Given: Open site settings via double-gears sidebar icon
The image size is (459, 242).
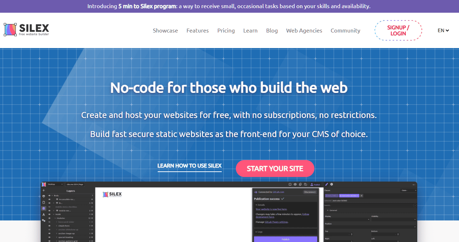Looking at the screenshot, I should pyautogui.click(x=43, y=220).
